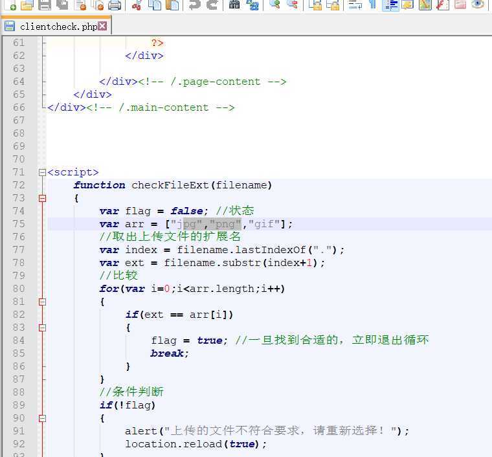492x457 pixels.
Task: Collapse the if(!flag) fold at line 90
Action: click(42, 418)
